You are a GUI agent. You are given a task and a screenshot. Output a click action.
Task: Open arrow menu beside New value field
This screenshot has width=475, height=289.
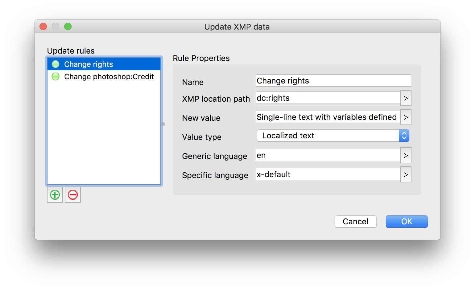[x=406, y=117]
